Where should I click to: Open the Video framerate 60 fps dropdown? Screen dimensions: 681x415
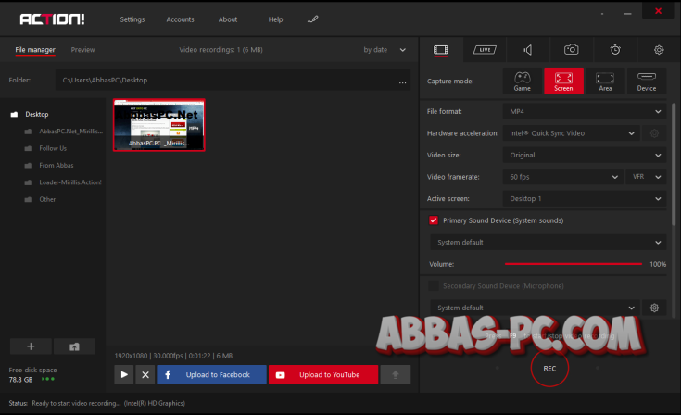pyautogui.click(x=561, y=176)
